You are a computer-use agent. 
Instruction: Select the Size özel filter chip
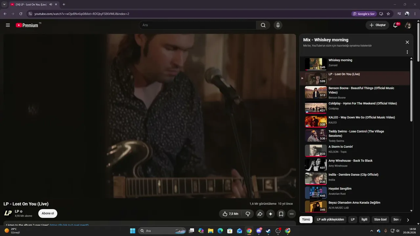pyautogui.click(x=380, y=220)
